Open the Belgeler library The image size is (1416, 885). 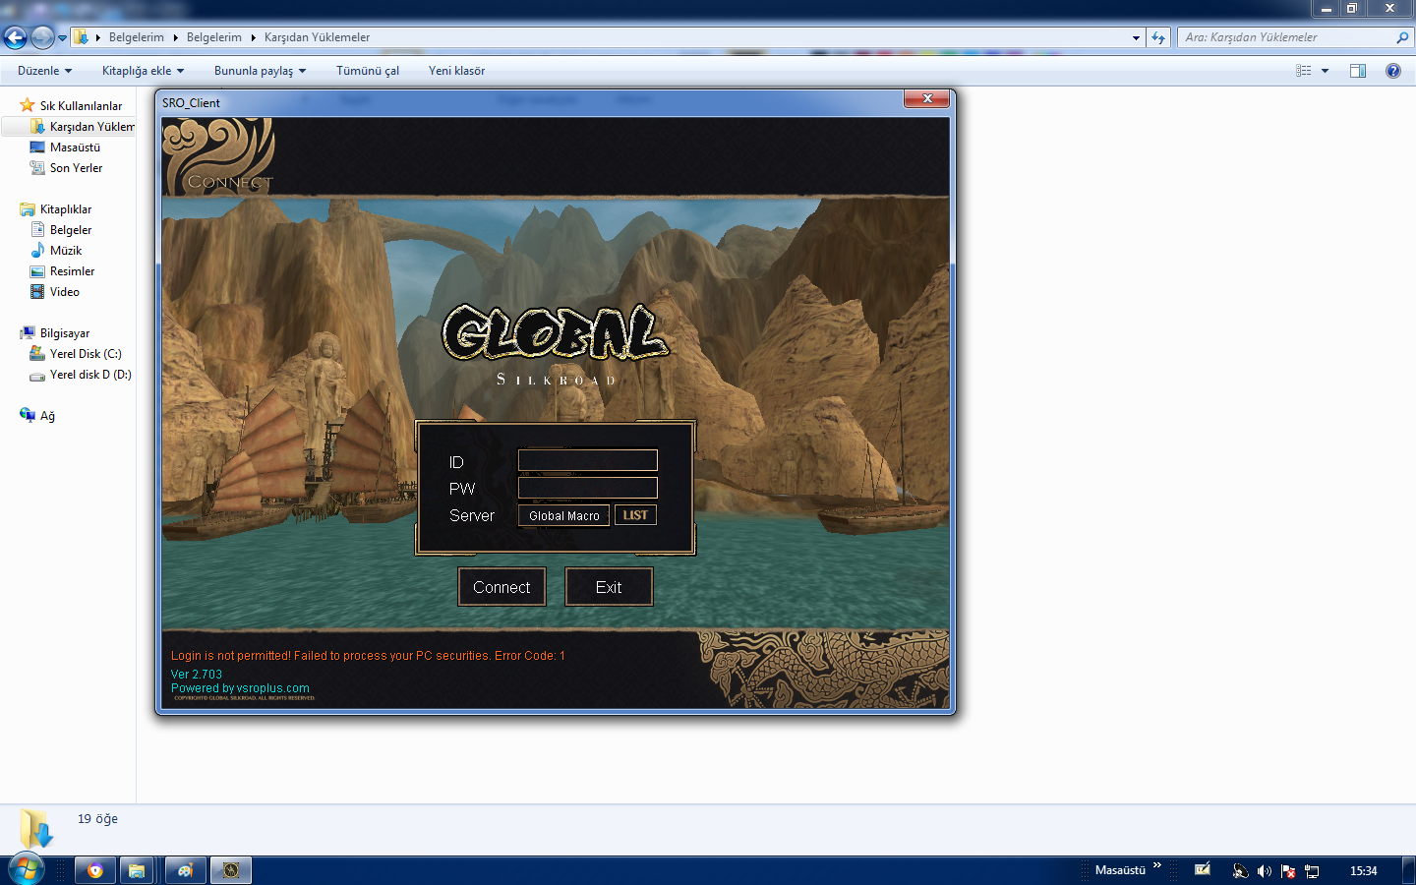coord(71,230)
